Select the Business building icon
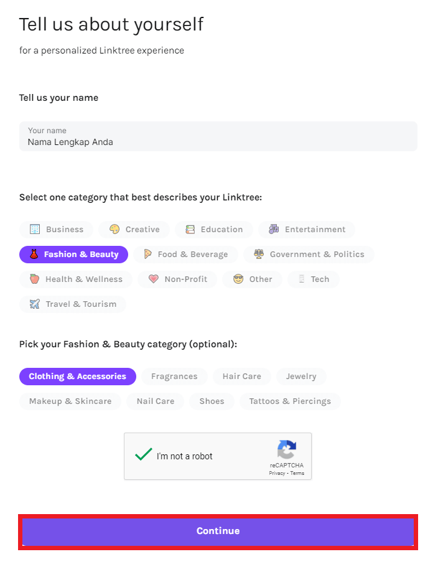This screenshot has width=443, height=567. pyautogui.click(x=35, y=229)
